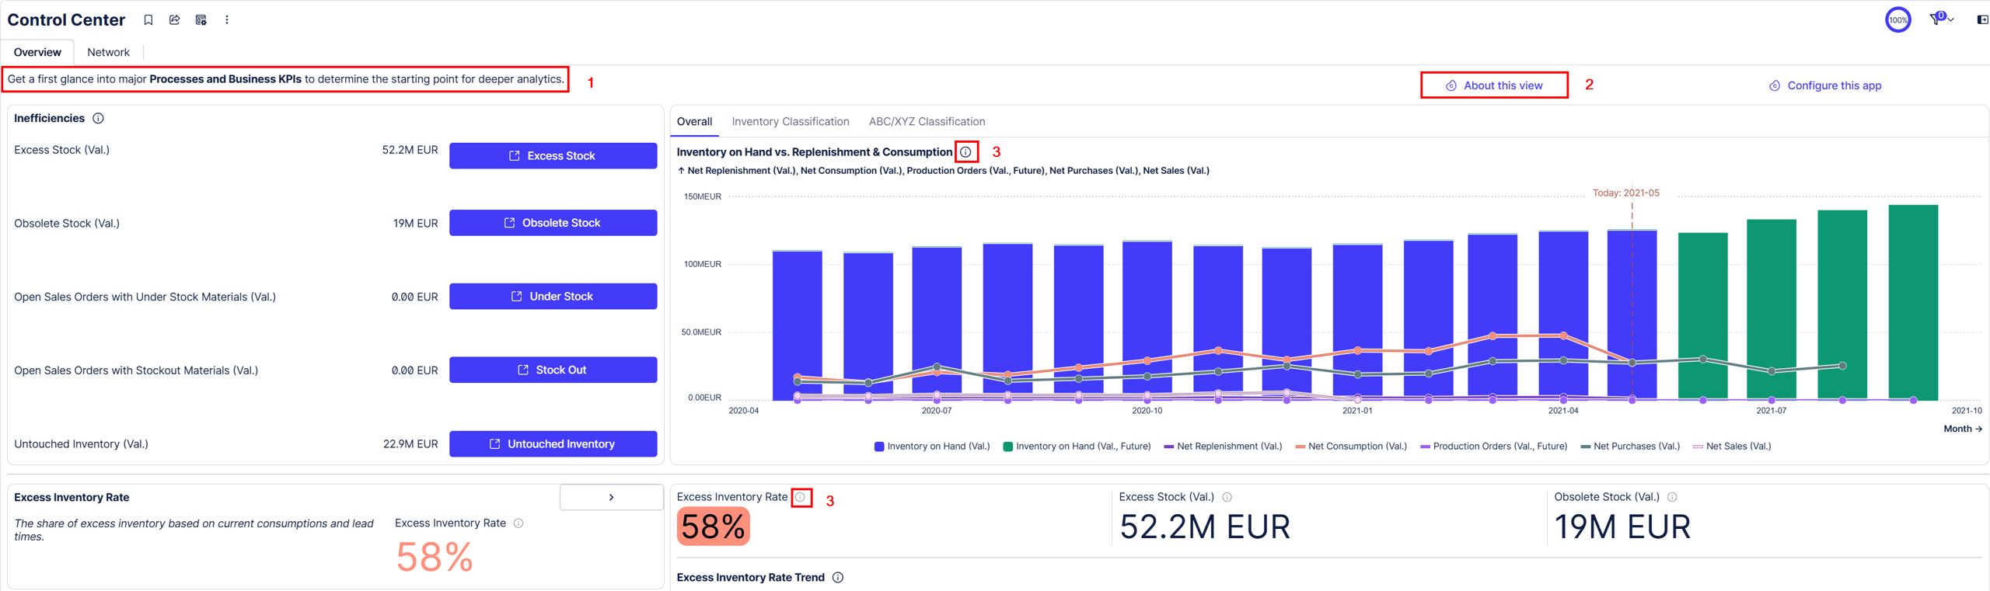Image resolution: width=1990 pixels, height=591 pixels.
Task: Open the ABC/XYZ Classification tab
Action: pos(927,122)
